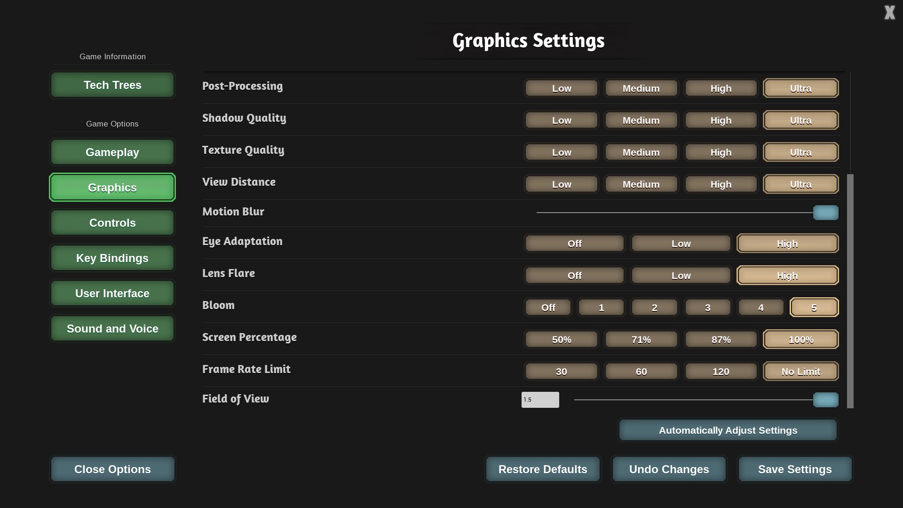
Task: Click Restore Defaults button
Action: point(542,469)
